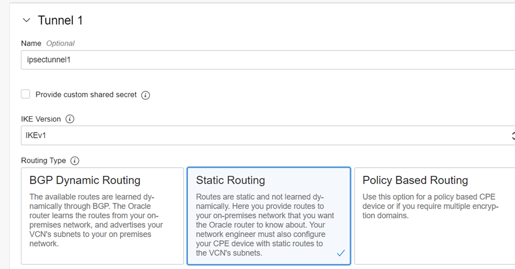
Task: Enable Provide custom shared secret checkbox
Action: point(25,94)
